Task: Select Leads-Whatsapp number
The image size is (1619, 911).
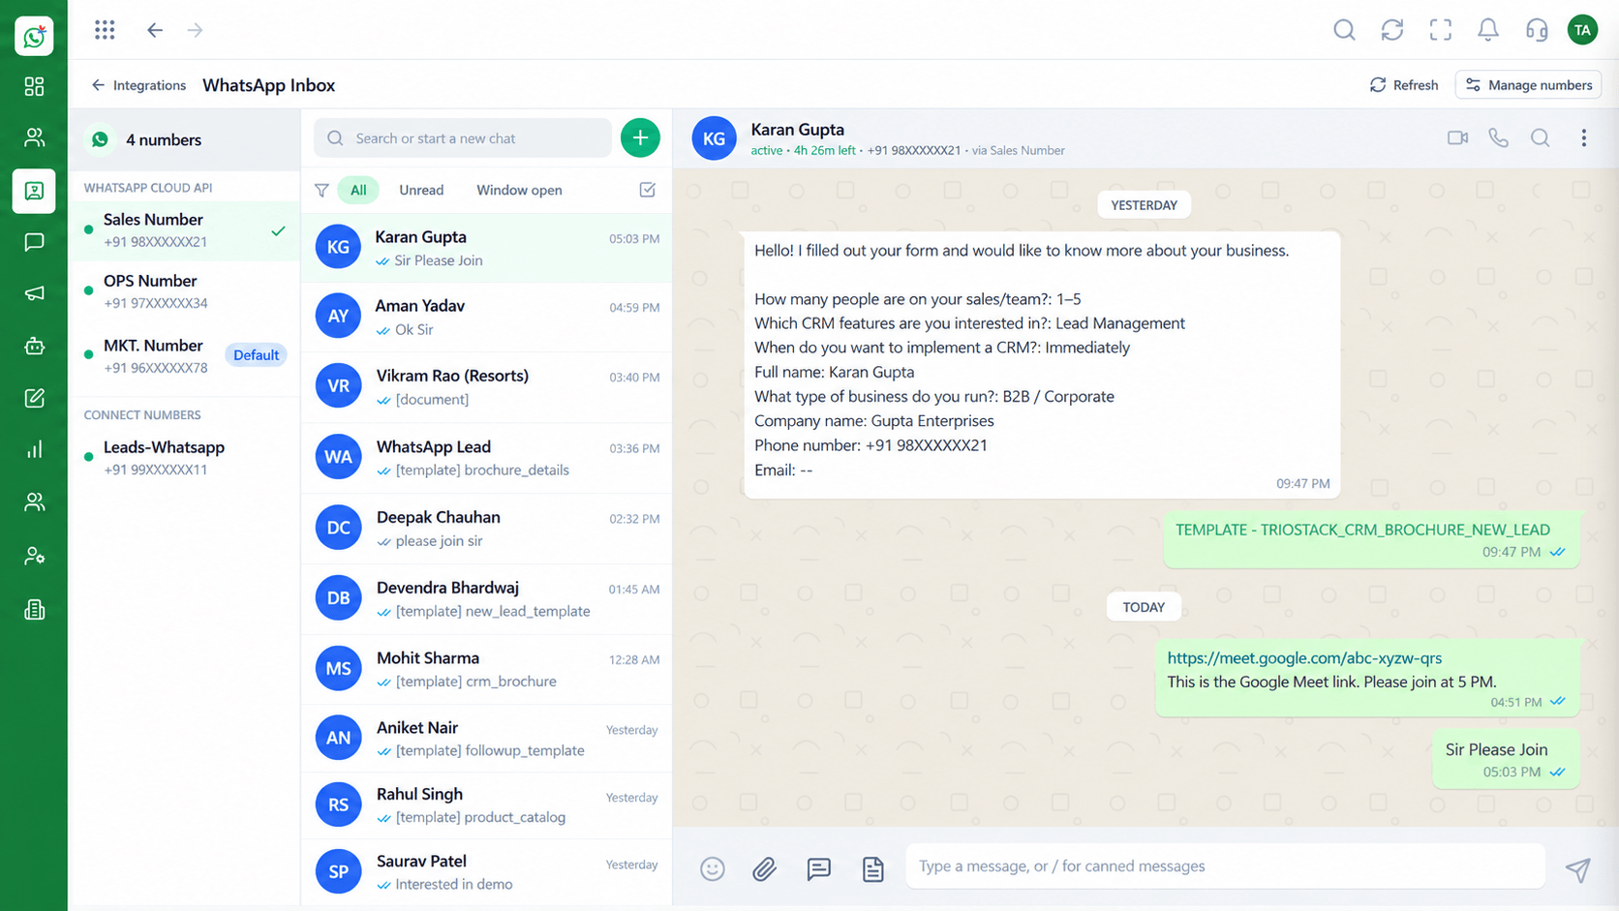Action: pos(185,458)
